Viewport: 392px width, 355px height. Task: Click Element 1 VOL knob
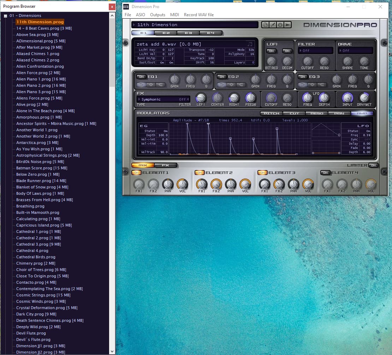(x=183, y=184)
